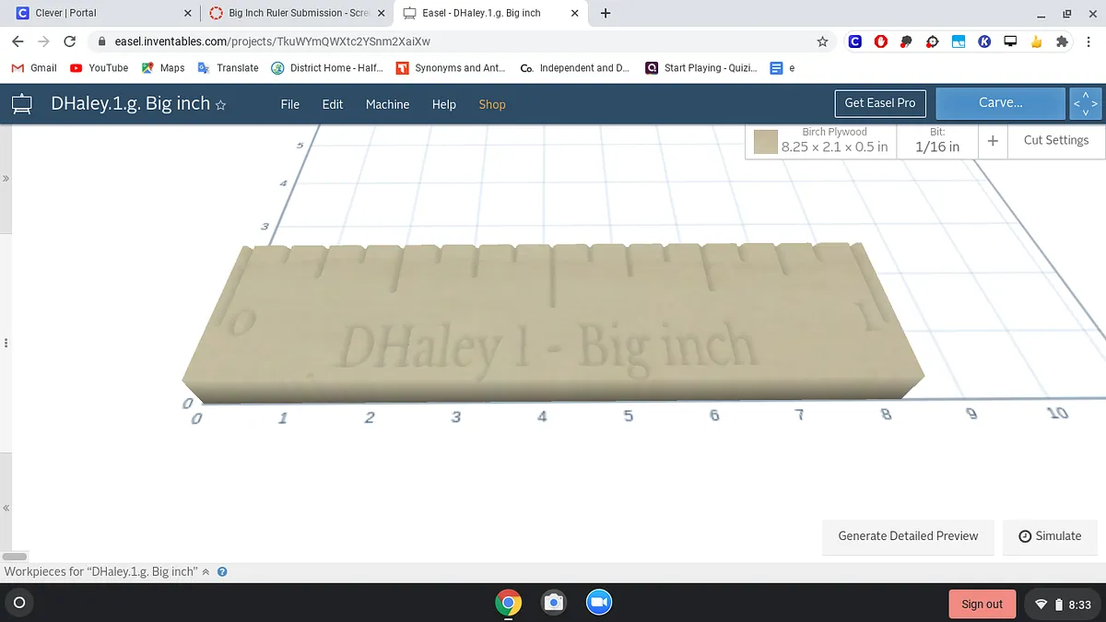Viewport: 1106px width, 622px height.
Task: Open the red stop-hand ad blocker extension
Action: (881, 41)
